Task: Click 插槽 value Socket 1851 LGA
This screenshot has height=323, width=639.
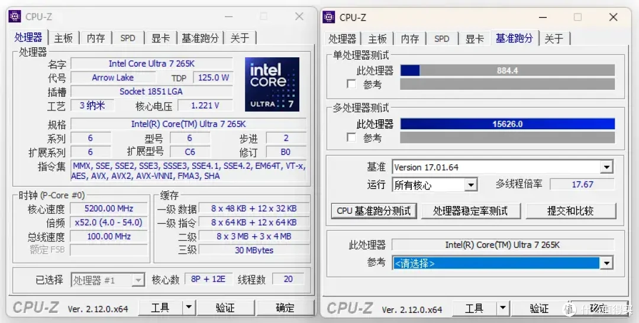Action: [151, 91]
